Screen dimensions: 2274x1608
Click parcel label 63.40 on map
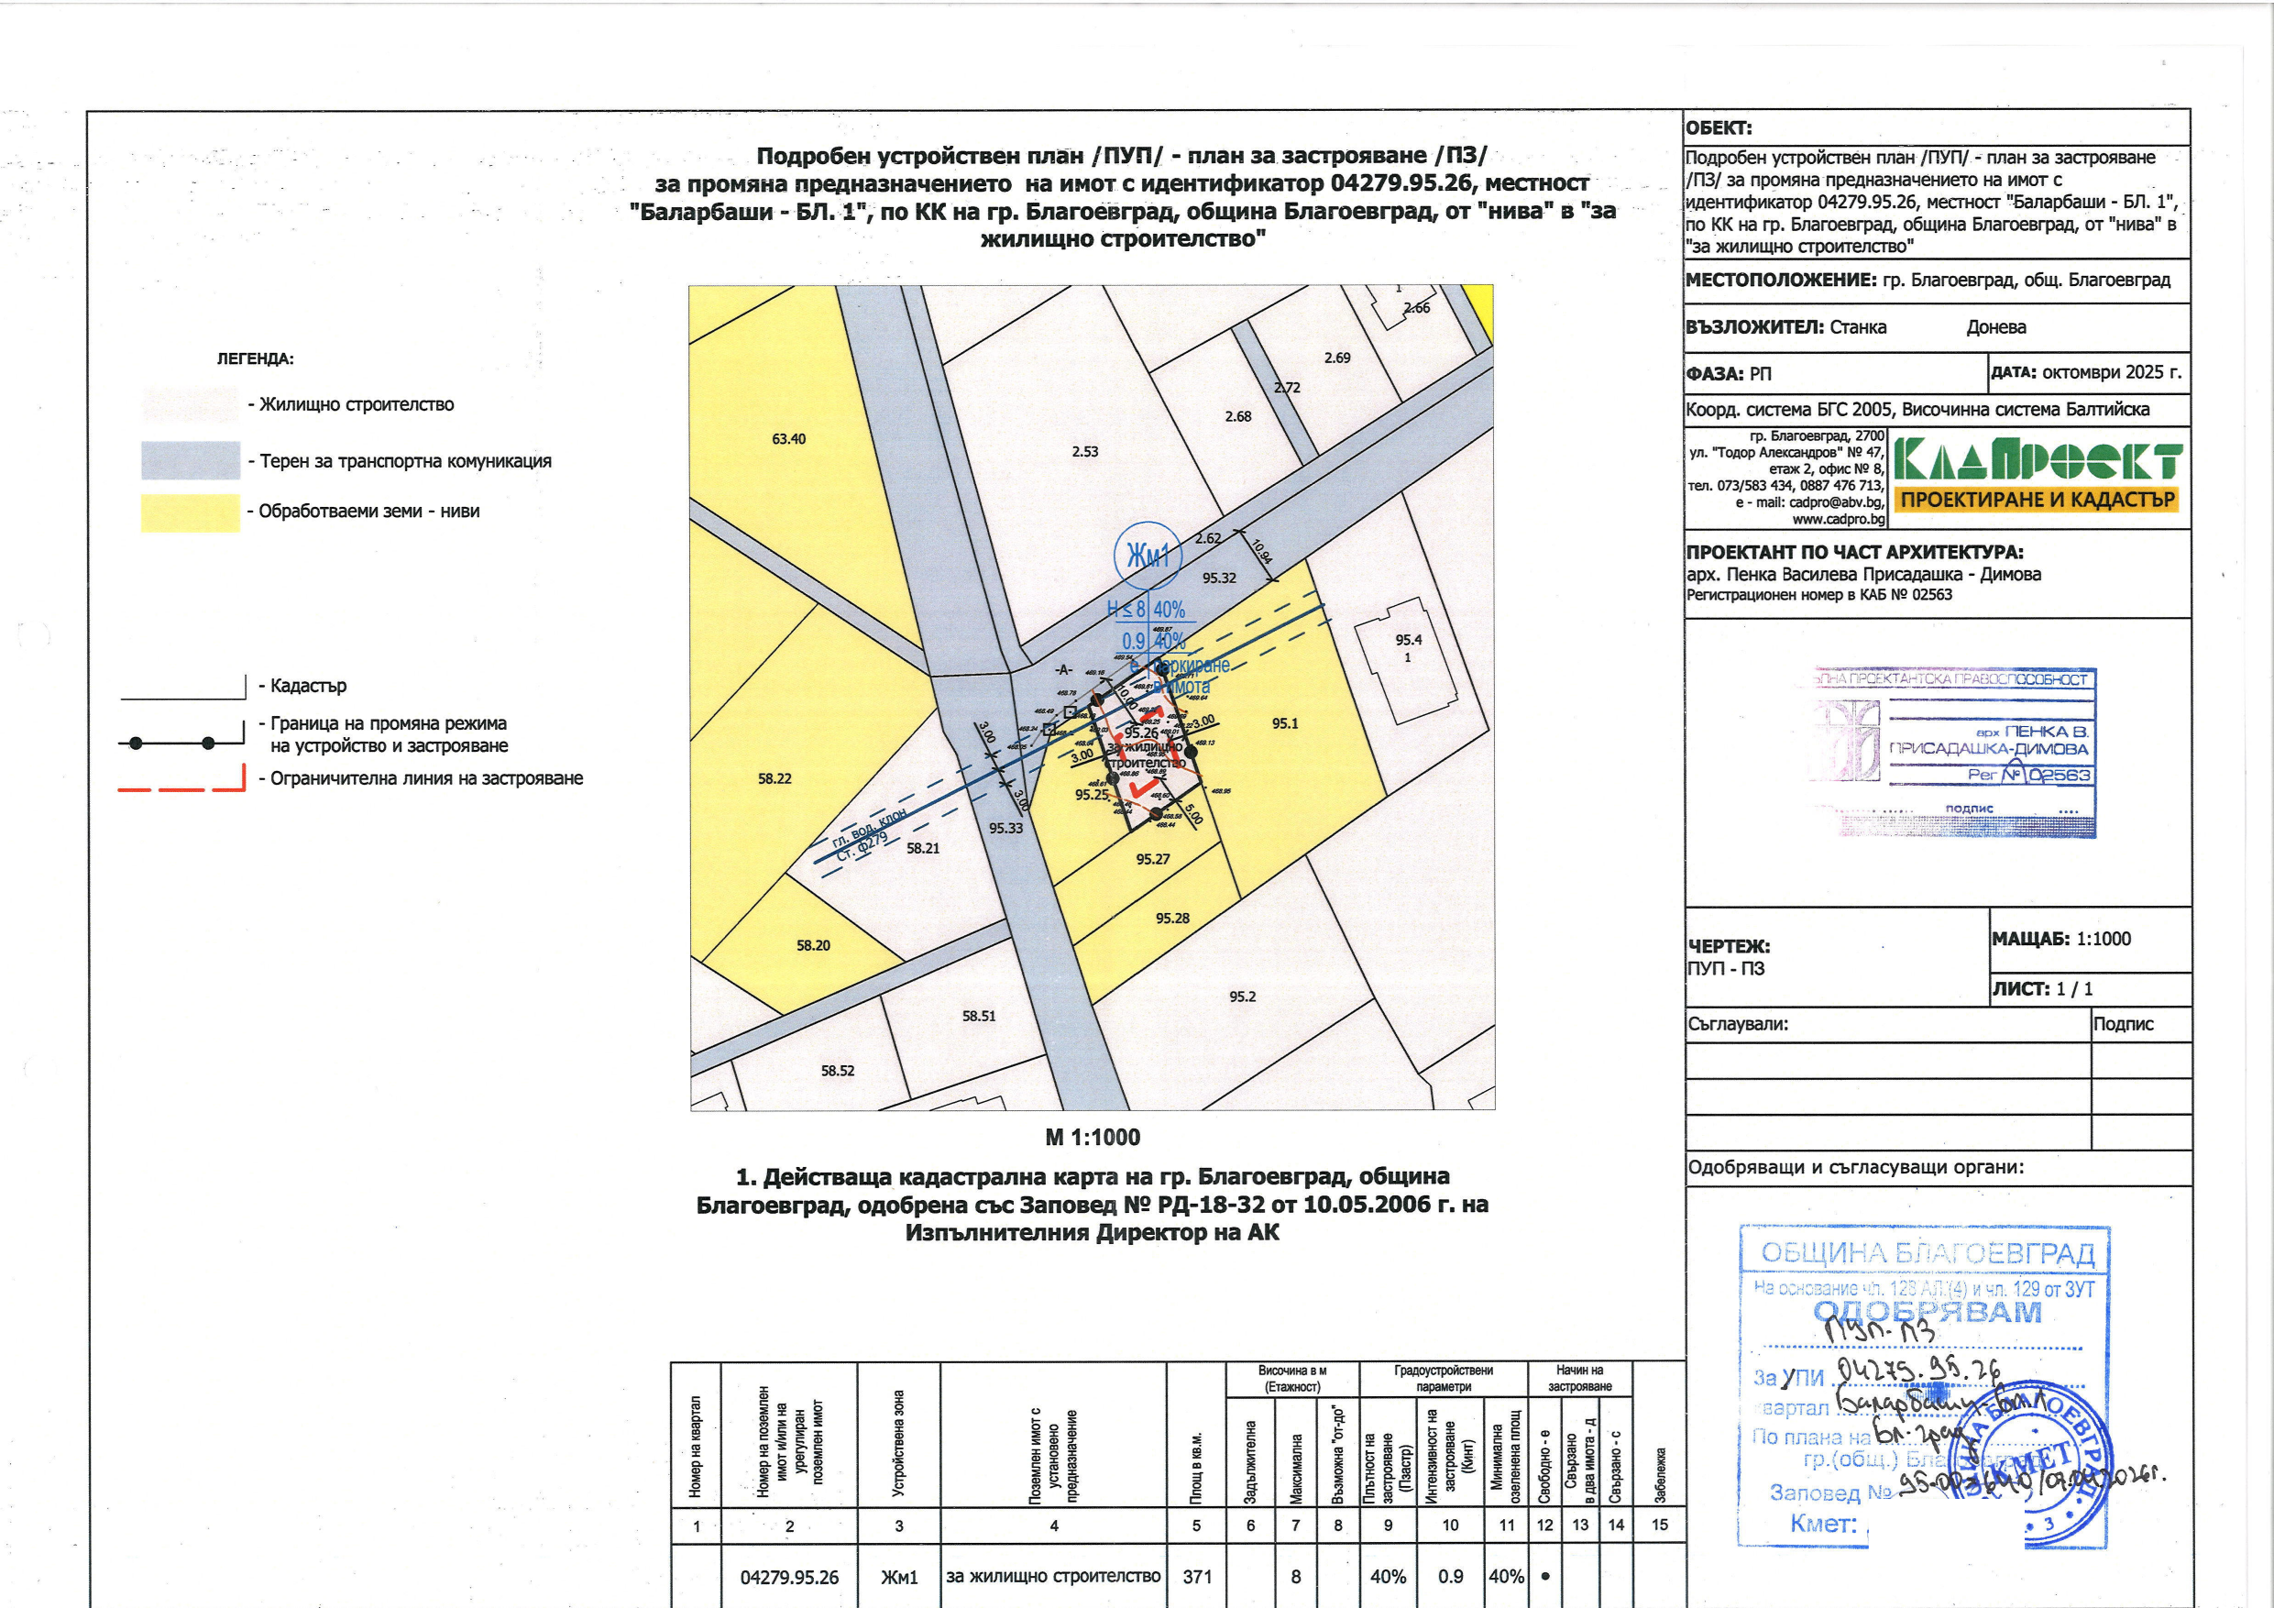point(788,439)
